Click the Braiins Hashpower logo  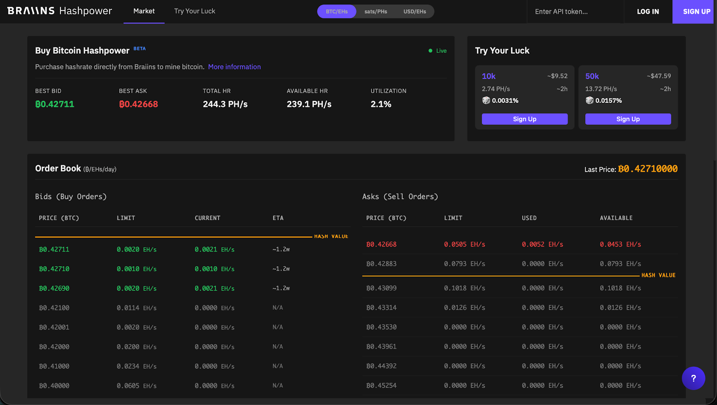[x=60, y=11]
